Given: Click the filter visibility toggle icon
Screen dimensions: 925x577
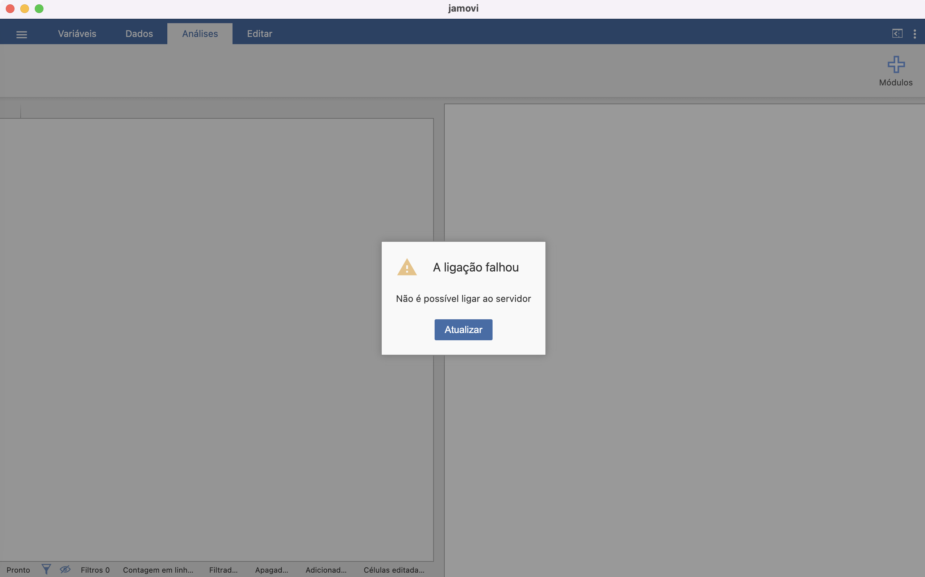Looking at the screenshot, I should [x=65, y=570].
